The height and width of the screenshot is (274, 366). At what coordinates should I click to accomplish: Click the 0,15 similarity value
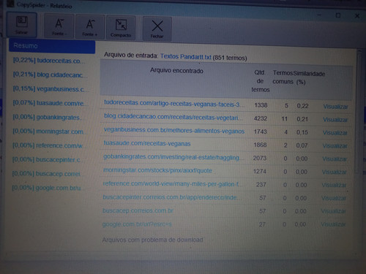(302, 132)
